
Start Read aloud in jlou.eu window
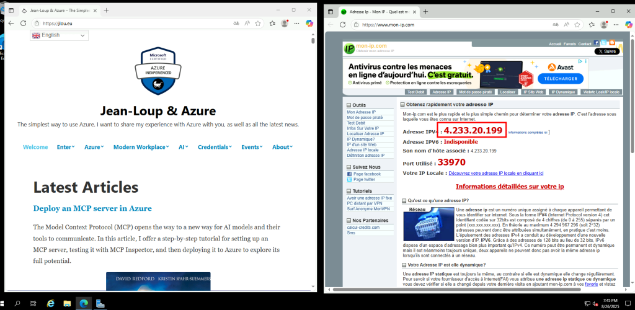pyautogui.click(x=247, y=24)
